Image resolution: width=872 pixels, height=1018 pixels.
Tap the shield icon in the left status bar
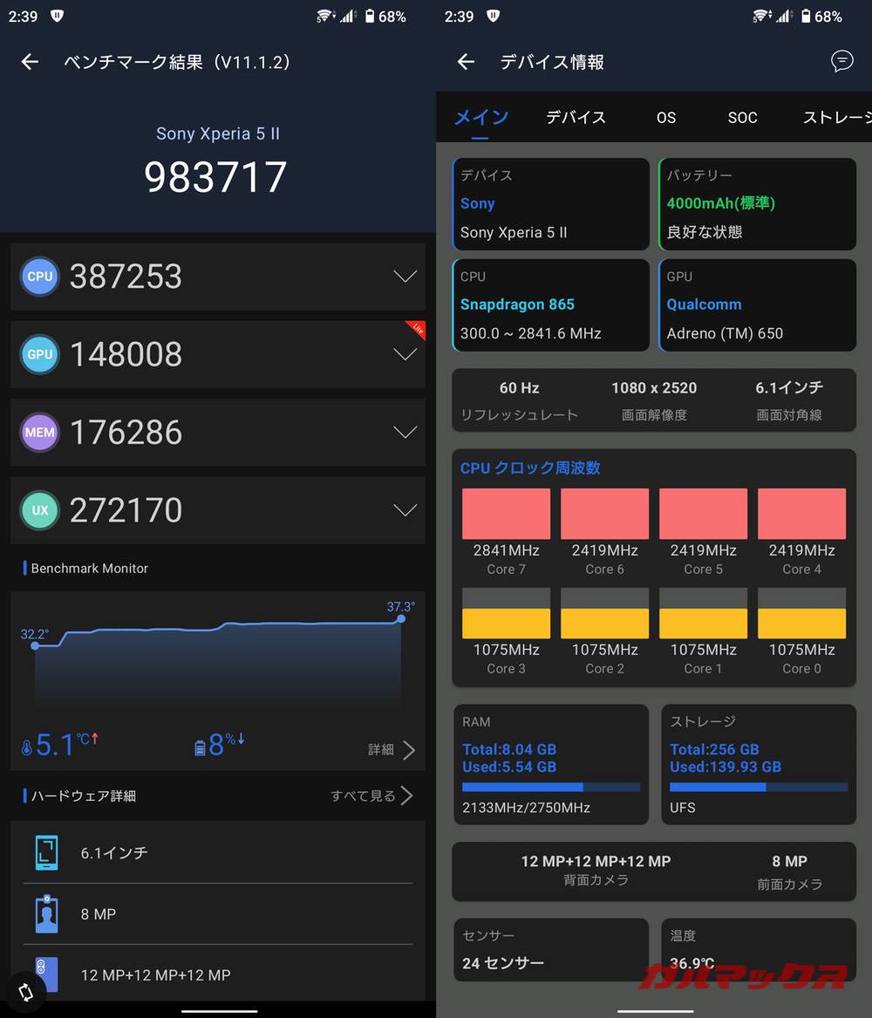(57, 16)
